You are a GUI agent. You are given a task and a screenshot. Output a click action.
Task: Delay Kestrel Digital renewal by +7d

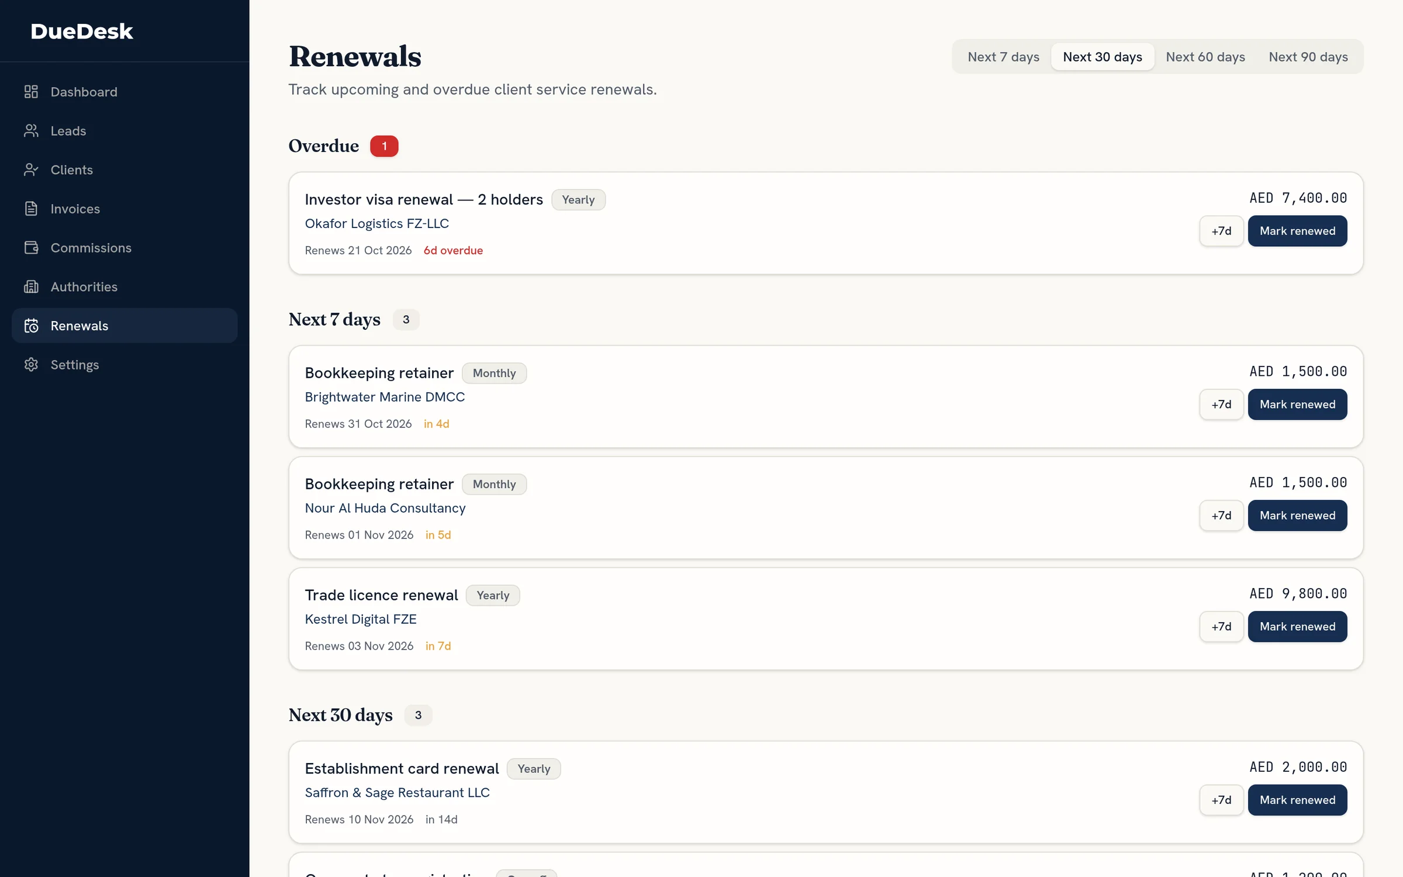coord(1221,627)
